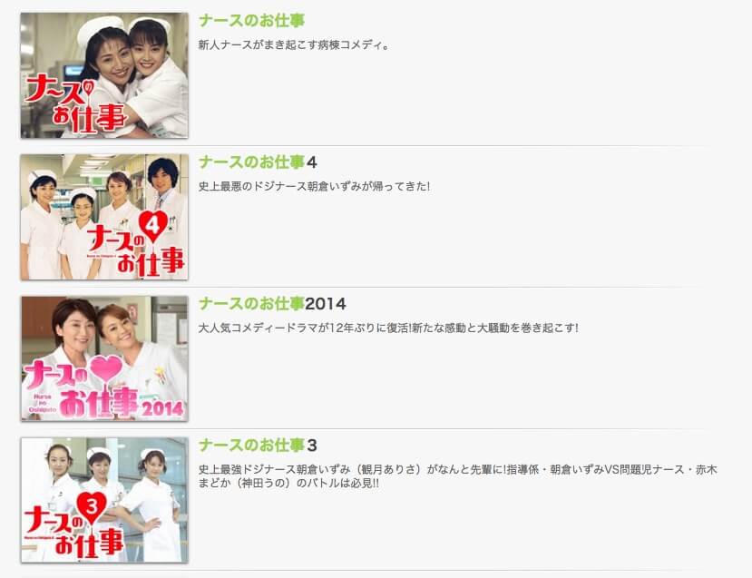Open the ナースのお仕事3 title link
This screenshot has width=752, height=578.
[x=258, y=446]
